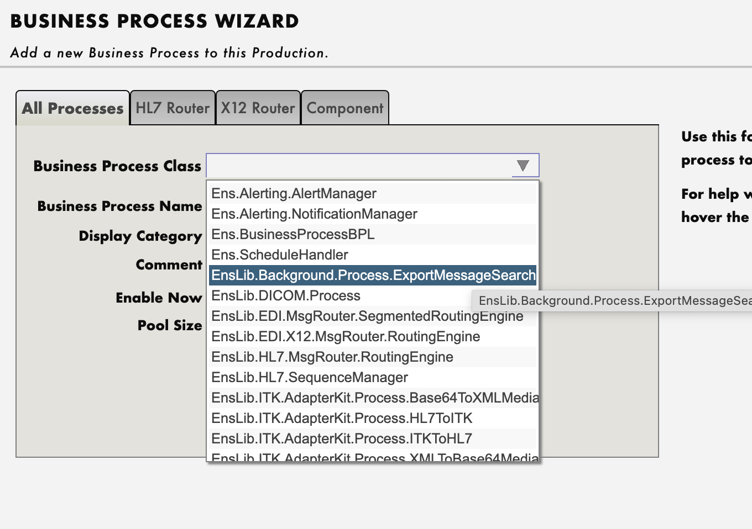The height and width of the screenshot is (529, 752).
Task: Choose Ens.ScheduleHandler class option
Action: [373, 255]
